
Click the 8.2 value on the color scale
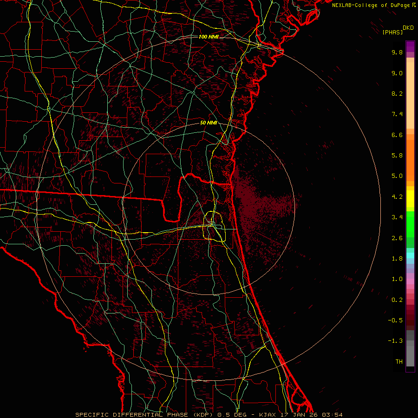point(397,93)
